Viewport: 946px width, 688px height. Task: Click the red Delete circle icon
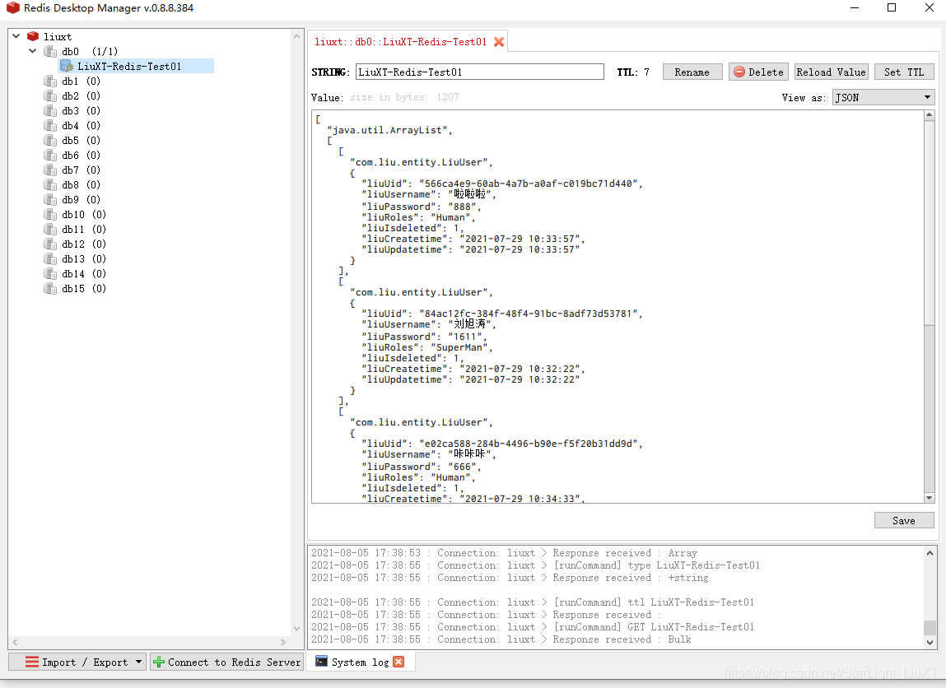pyautogui.click(x=739, y=72)
